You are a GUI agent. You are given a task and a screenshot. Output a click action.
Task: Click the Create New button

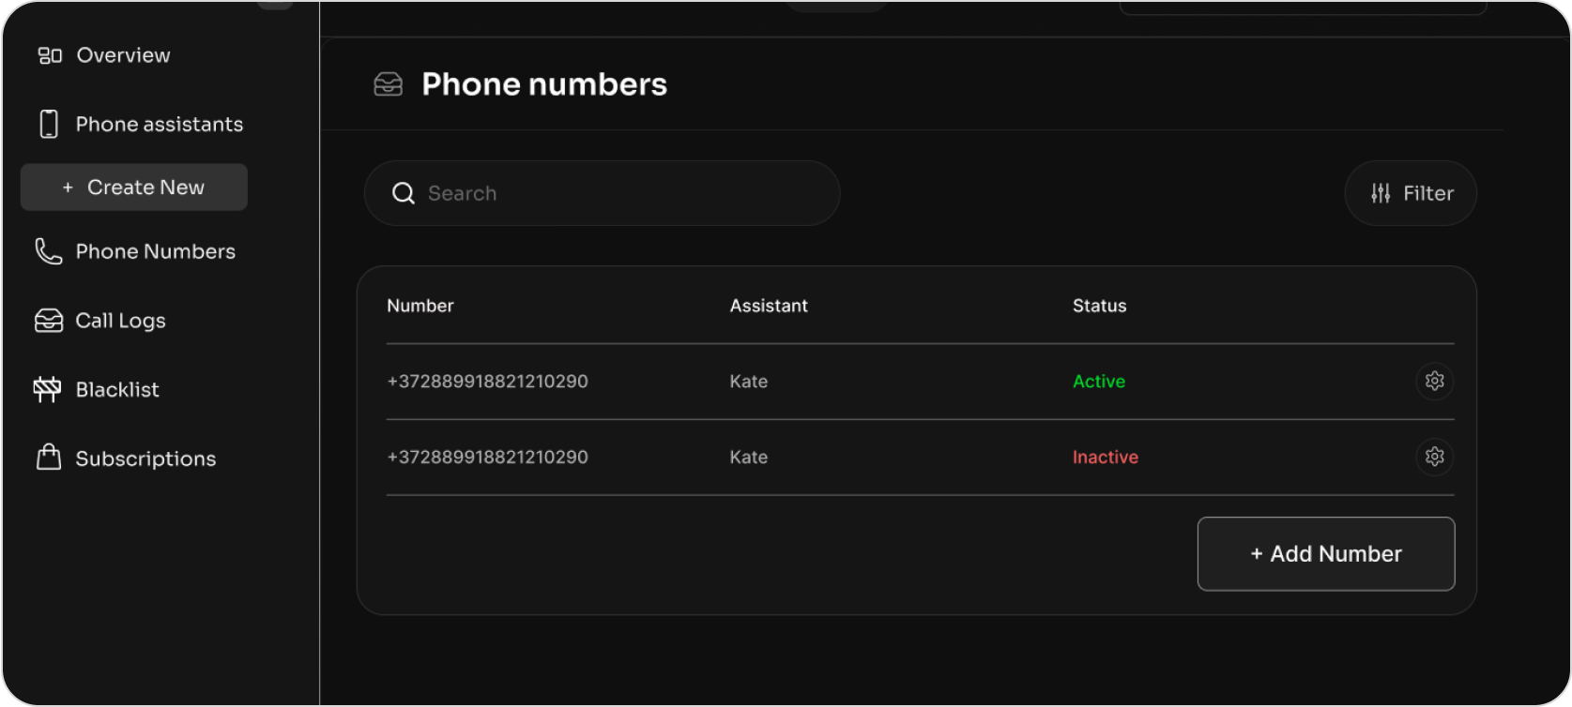click(x=133, y=187)
